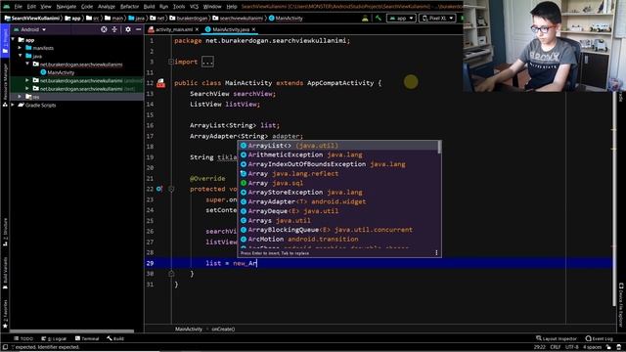Screen dimensions: 626x352
Task: Toggle the Favorites side tool window
Action: point(5,314)
